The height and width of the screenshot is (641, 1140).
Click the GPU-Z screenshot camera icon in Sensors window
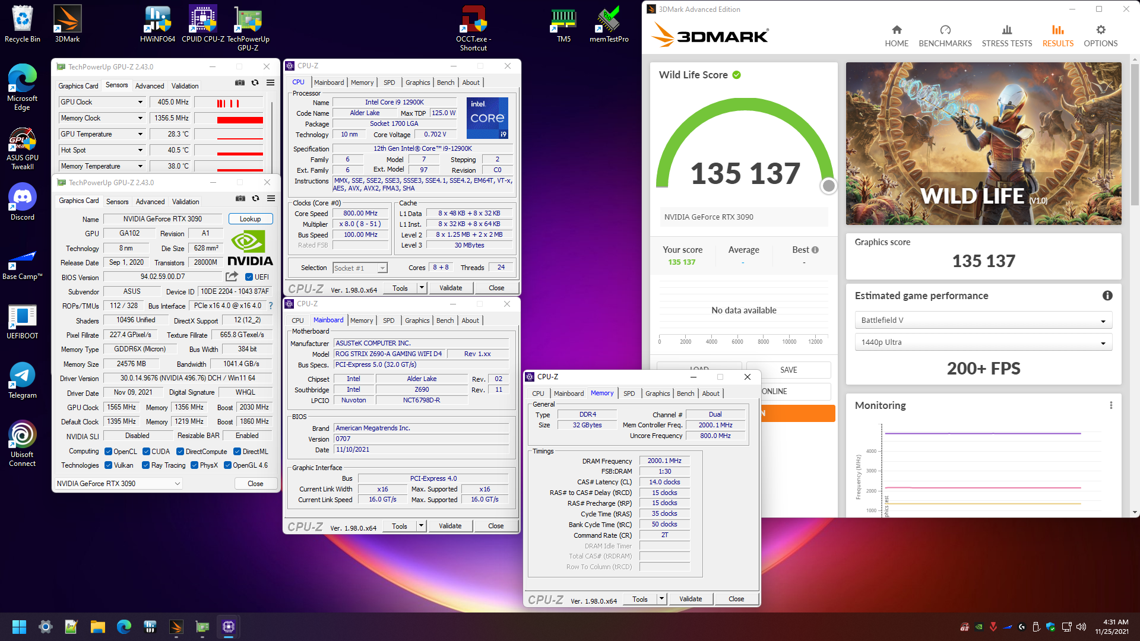coord(240,83)
